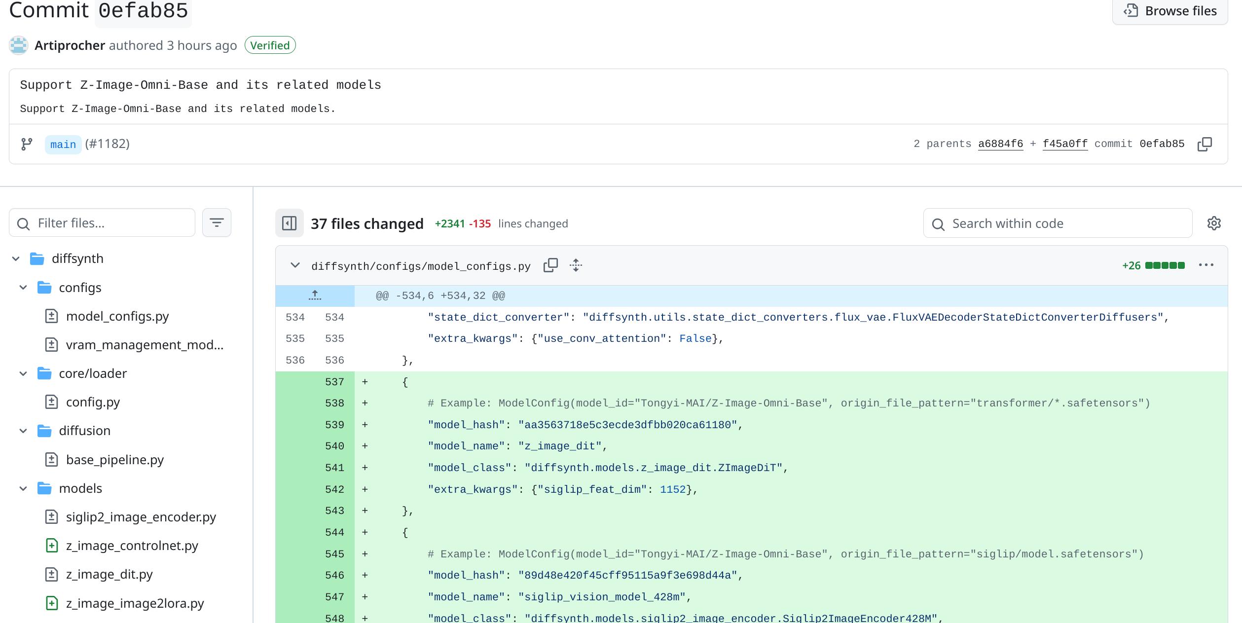The image size is (1242, 623).
Task: Expand hidden lines above hunk header
Action: point(315,296)
